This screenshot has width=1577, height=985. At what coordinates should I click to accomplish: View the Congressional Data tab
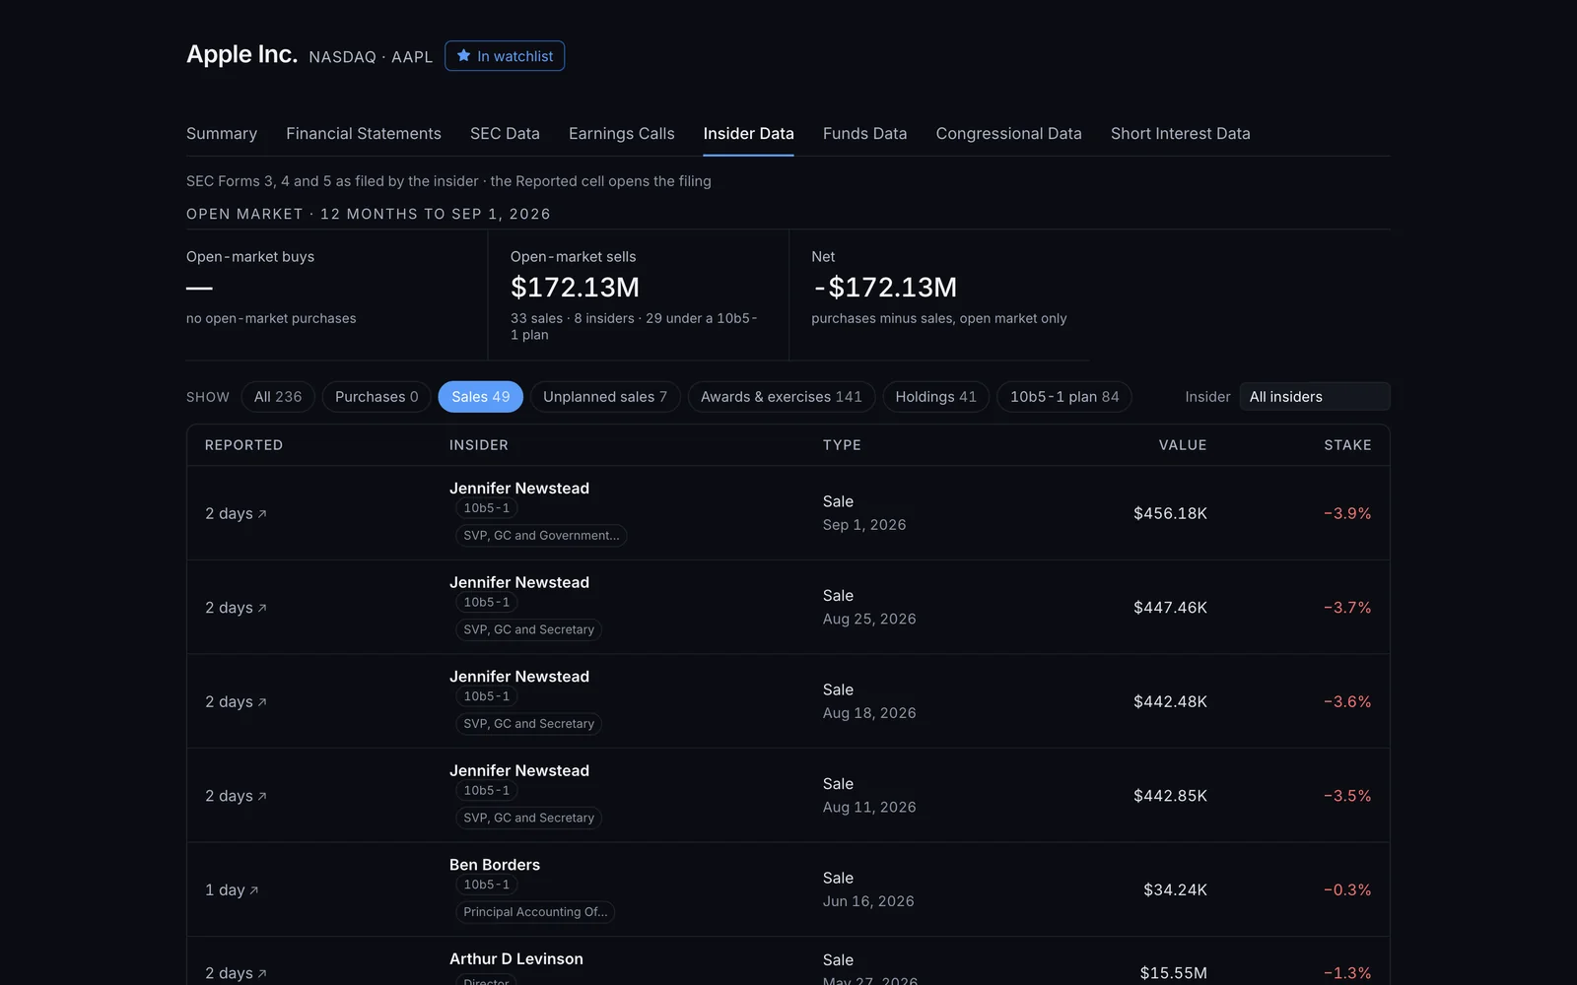click(x=1008, y=134)
